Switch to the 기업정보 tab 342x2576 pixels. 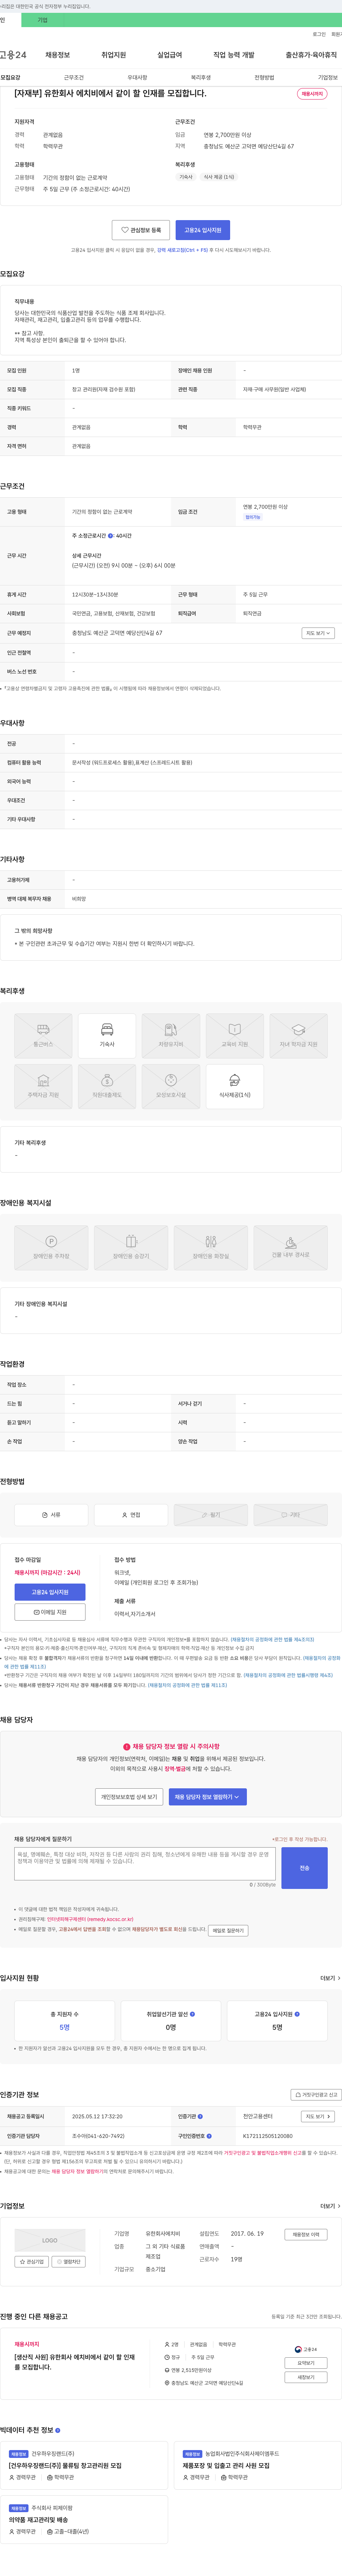coord(328,77)
